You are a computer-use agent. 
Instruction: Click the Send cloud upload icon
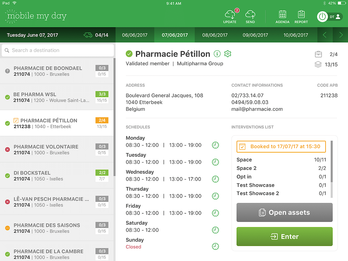(x=250, y=15)
